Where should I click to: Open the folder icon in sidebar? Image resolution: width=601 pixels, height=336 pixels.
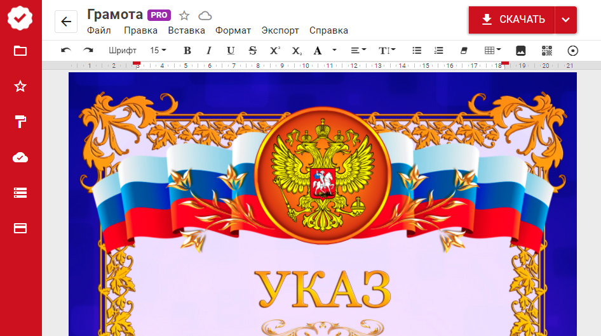click(x=20, y=51)
